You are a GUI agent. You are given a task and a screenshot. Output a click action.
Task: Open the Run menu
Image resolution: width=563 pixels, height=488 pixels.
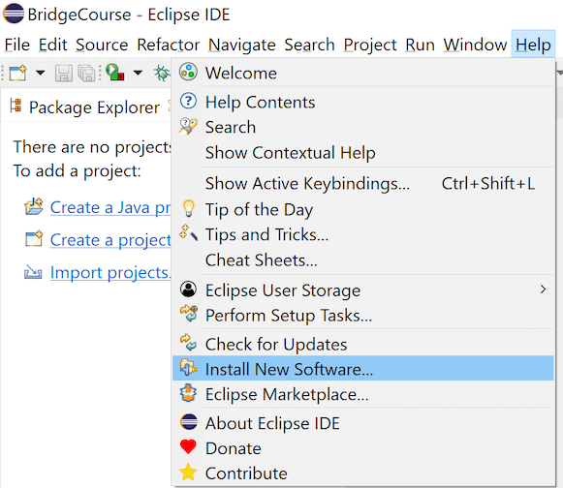(x=421, y=45)
